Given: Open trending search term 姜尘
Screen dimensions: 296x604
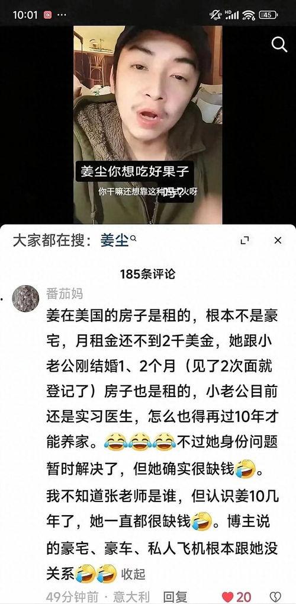Looking at the screenshot, I should tap(114, 241).
